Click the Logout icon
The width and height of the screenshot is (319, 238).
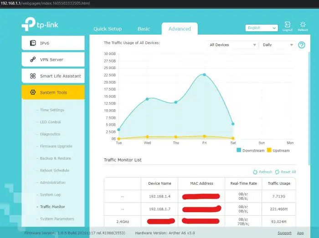point(287,25)
